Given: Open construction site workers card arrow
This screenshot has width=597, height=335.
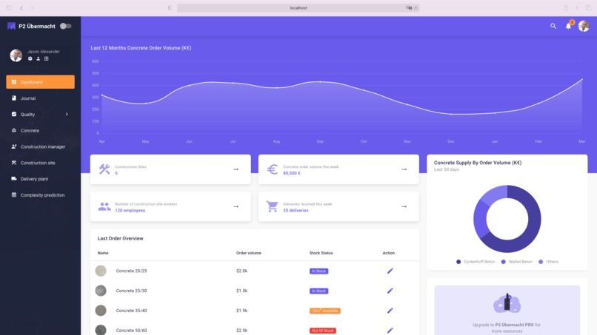Looking at the screenshot, I should point(236,206).
